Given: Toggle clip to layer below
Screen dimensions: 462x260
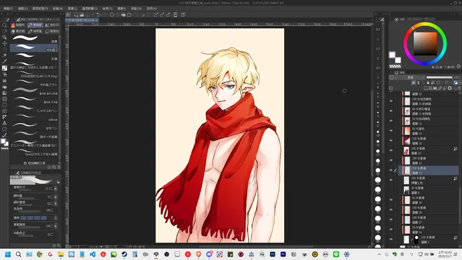Looking at the screenshot, I should [x=413, y=82].
